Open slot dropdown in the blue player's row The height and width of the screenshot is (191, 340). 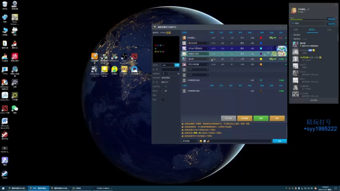(198, 43)
